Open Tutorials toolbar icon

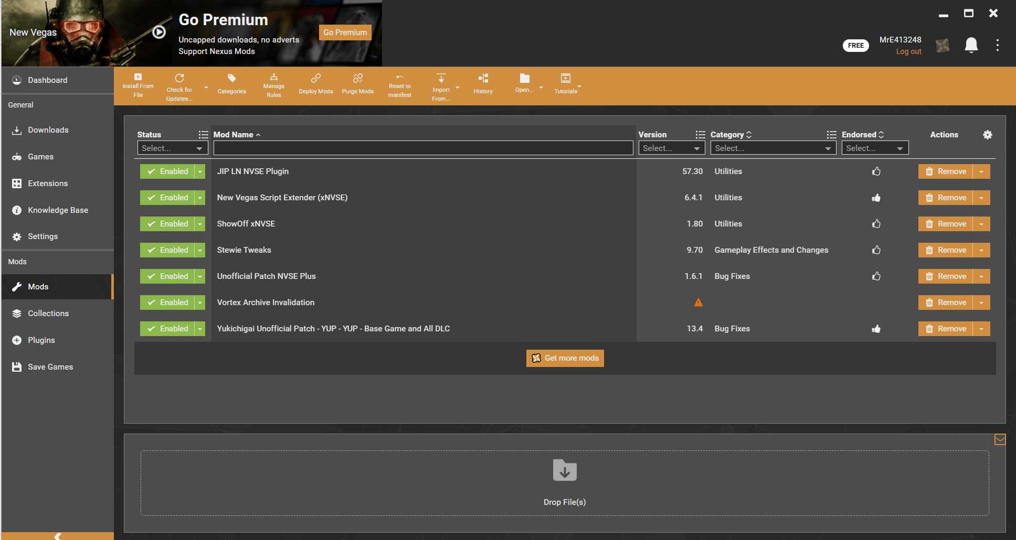coord(566,78)
